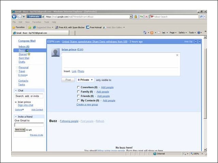Screen dimensions: 218x163
Task: Open the Drafts folder
Action: click(x=22, y=62)
